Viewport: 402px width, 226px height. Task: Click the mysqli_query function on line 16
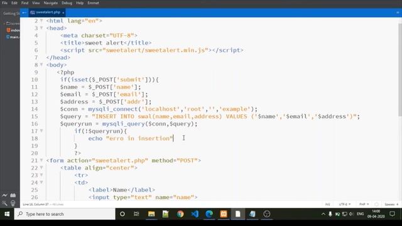[x=124, y=124]
